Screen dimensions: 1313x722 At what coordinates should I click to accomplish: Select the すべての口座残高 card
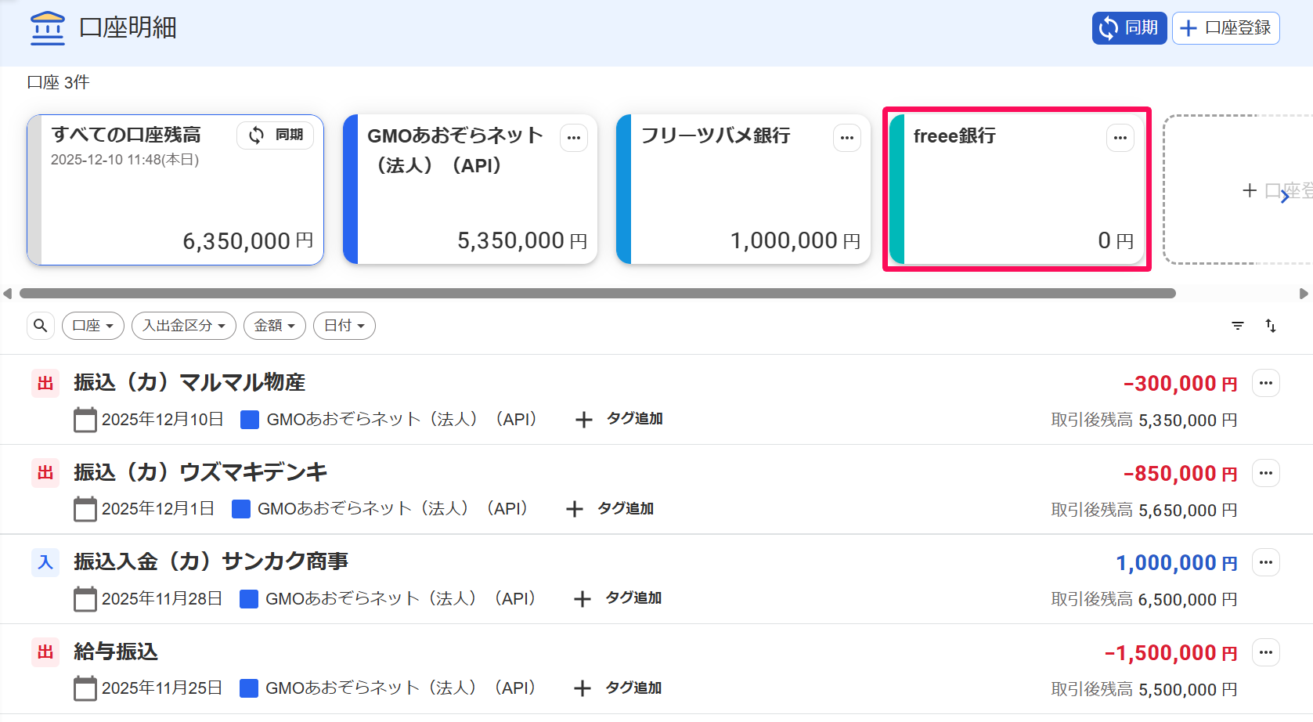(175, 190)
